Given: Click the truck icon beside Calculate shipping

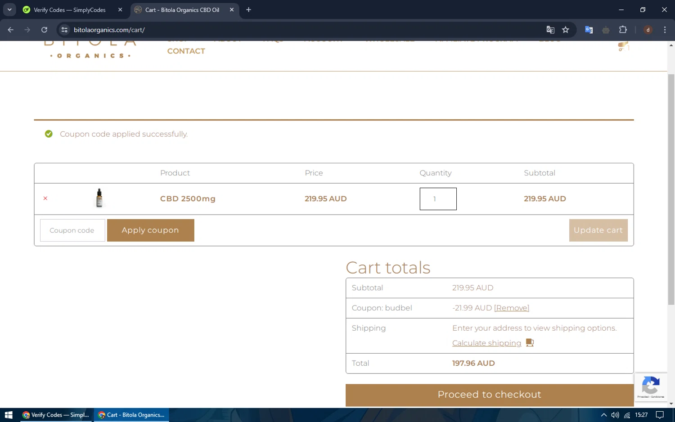Looking at the screenshot, I should tap(530, 343).
